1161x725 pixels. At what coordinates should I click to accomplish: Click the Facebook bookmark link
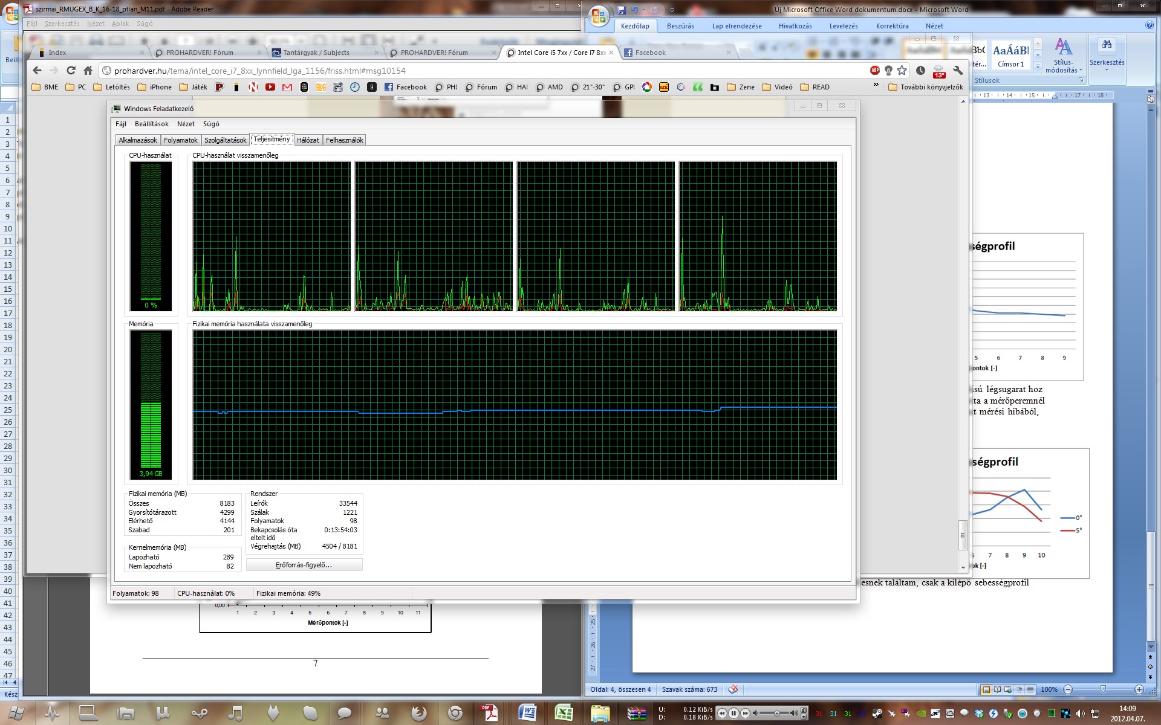406,87
